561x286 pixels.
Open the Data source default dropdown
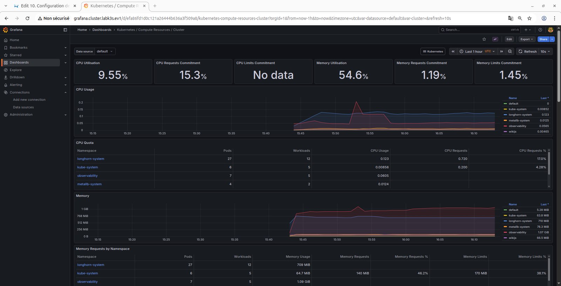(105, 51)
